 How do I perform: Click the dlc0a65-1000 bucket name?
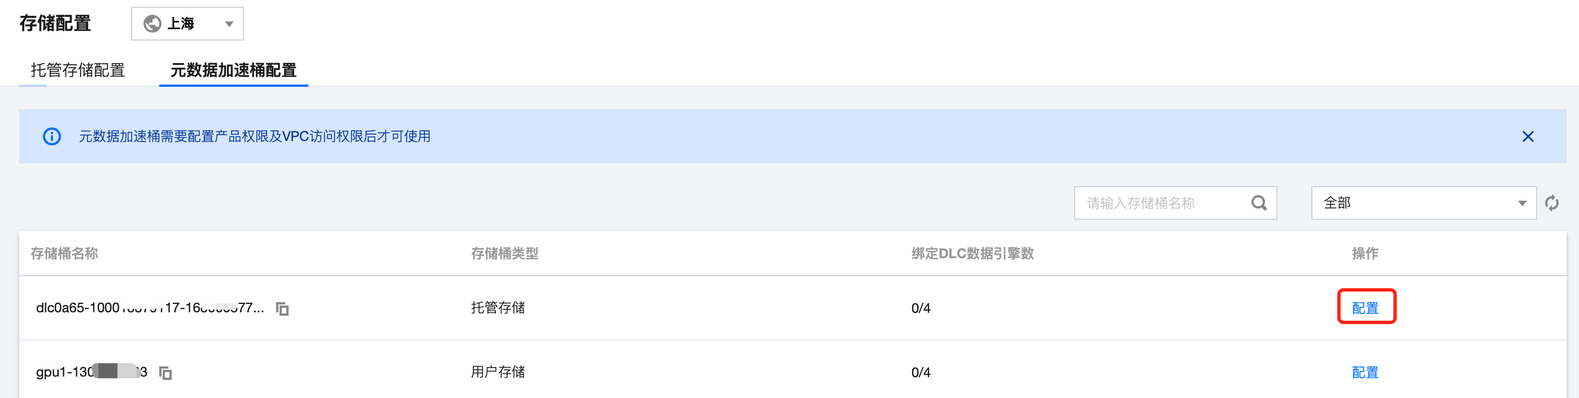tap(150, 308)
